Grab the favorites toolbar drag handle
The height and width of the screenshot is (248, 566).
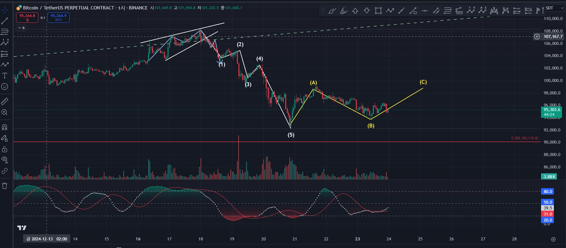pos(323,11)
